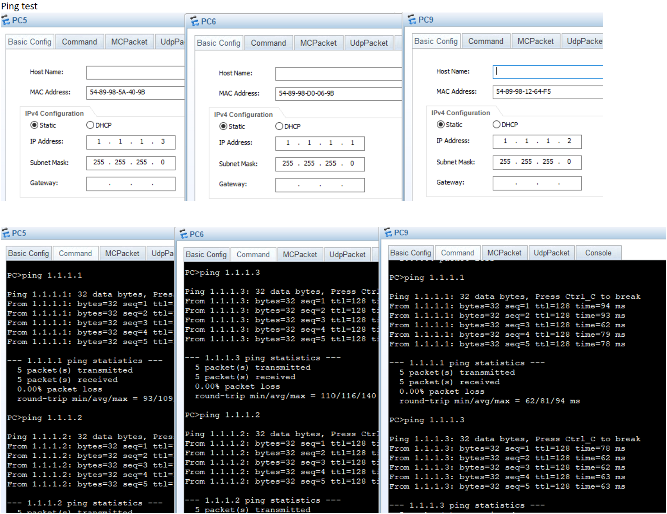Open UdpPacket tab in top PC6 window
667x514 pixels.
click(x=369, y=43)
